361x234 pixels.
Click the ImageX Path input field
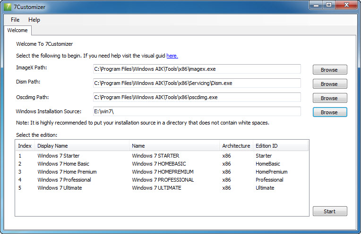197,69
